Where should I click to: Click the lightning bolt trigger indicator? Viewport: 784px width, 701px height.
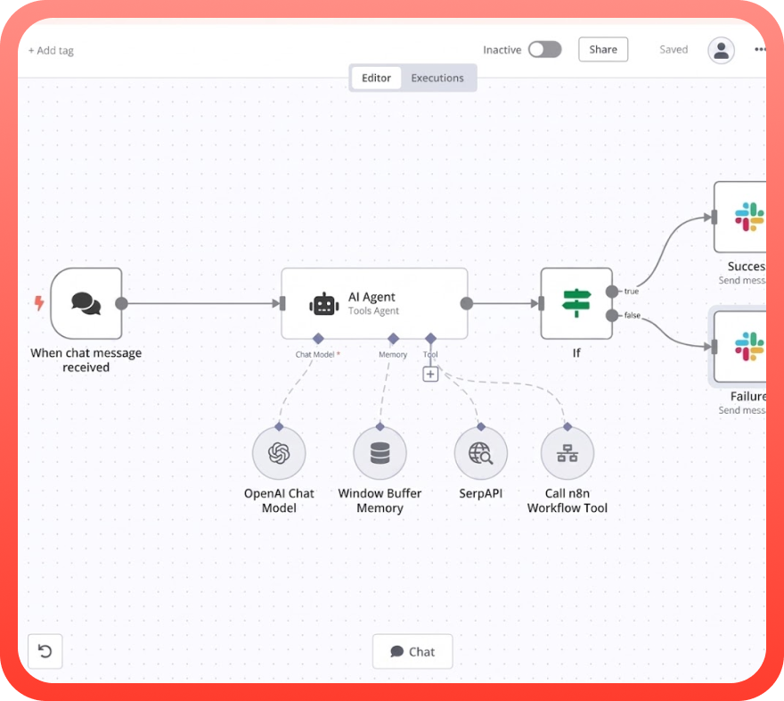pyautogui.click(x=39, y=302)
